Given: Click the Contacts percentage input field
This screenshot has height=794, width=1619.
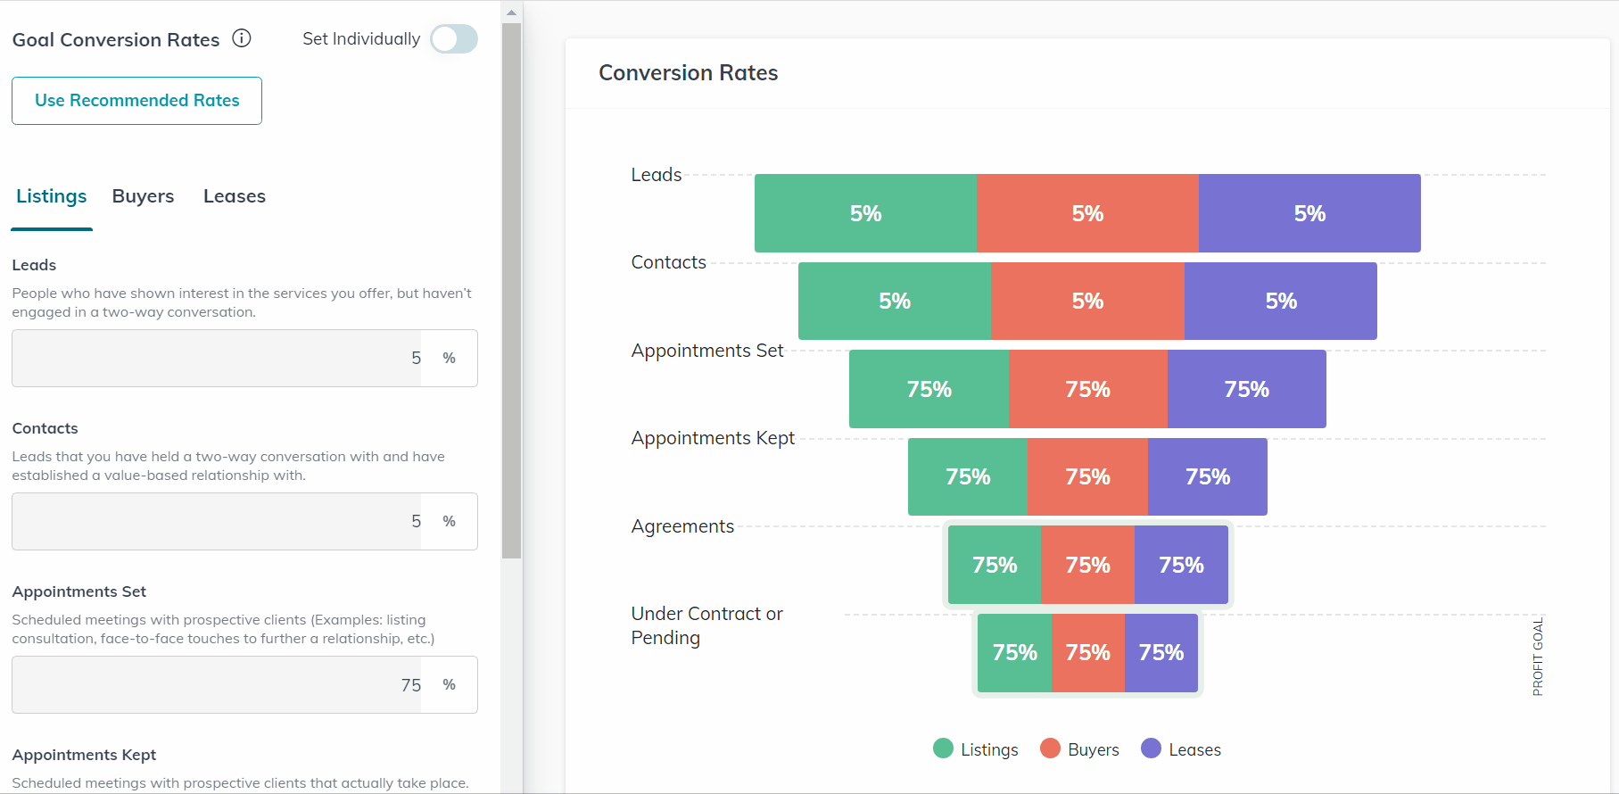Looking at the screenshot, I should coord(244,521).
